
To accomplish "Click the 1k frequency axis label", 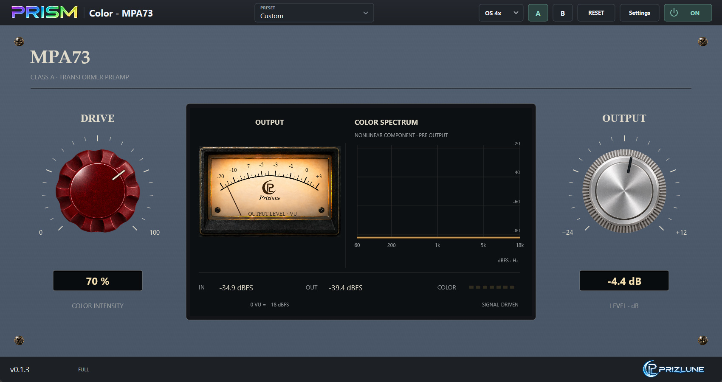I will (x=437, y=245).
